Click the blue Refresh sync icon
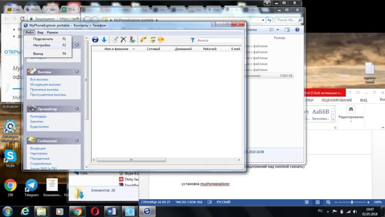This screenshot has height=217, width=385. 95,40
